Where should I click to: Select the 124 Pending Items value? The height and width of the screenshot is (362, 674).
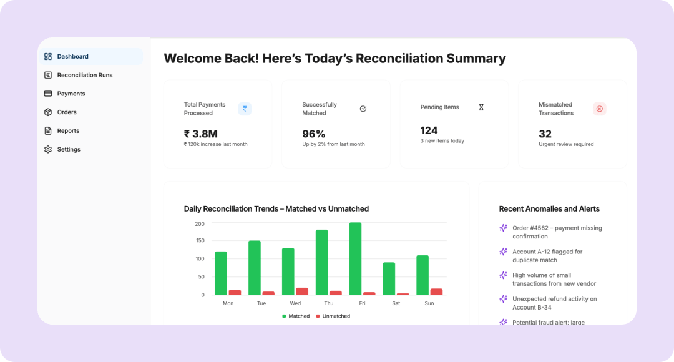(429, 130)
